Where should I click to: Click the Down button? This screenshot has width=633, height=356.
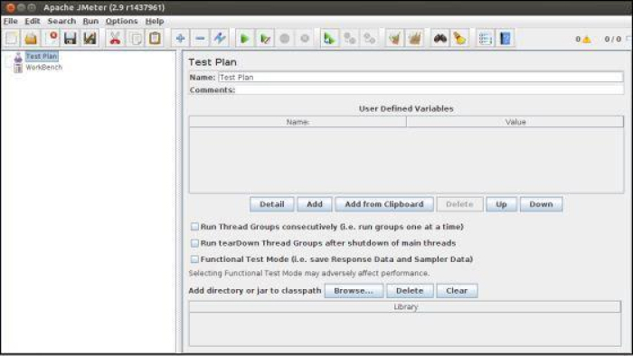point(541,204)
